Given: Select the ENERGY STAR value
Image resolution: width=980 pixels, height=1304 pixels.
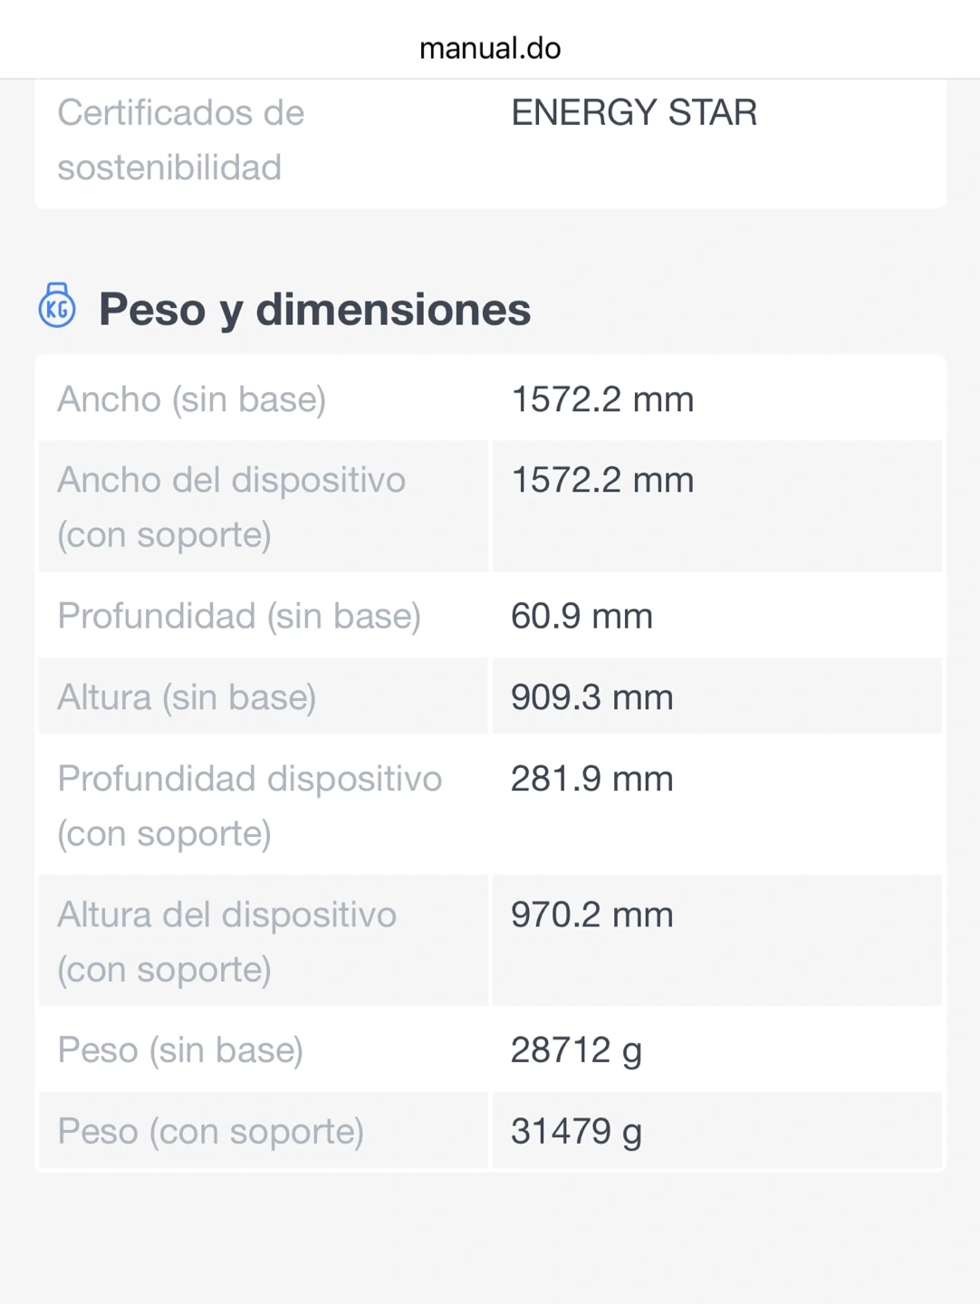Looking at the screenshot, I should pyautogui.click(x=634, y=113).
